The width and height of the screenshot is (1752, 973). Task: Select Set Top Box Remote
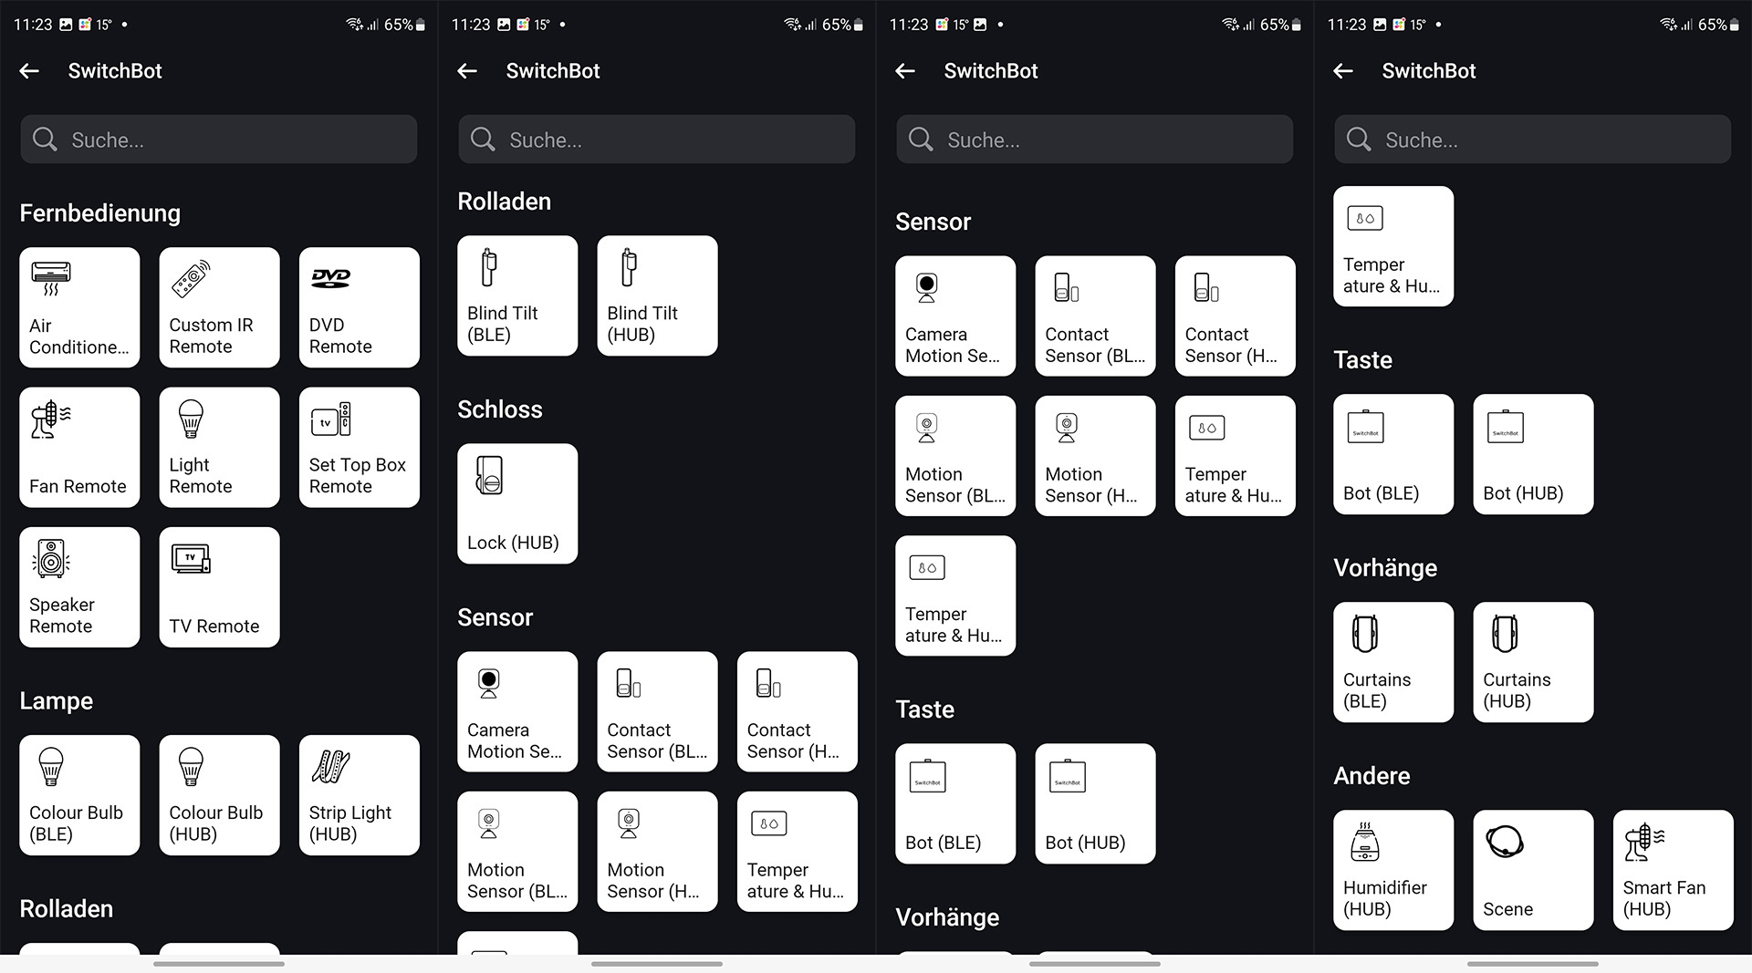(360, 447)
